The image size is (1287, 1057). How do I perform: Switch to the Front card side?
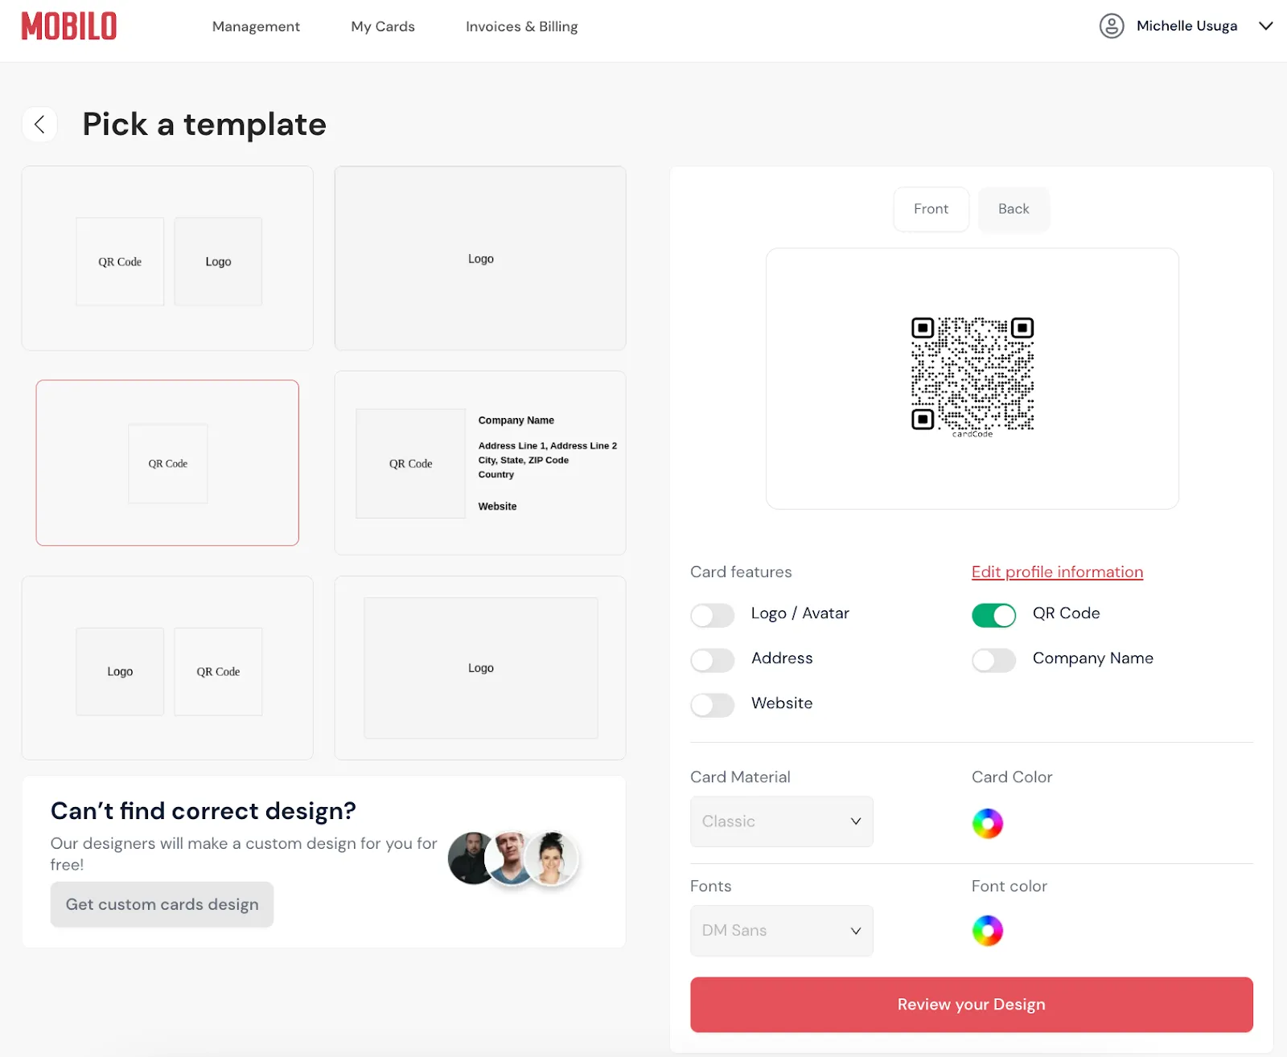click(931, 209)
